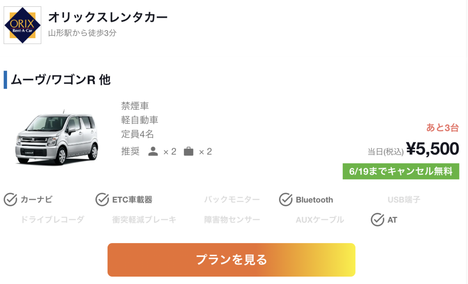Viewport: 468px width, 284px height.
Task: Select the 衝突軽減ブレーキ feature label
Action: [144, 220]
